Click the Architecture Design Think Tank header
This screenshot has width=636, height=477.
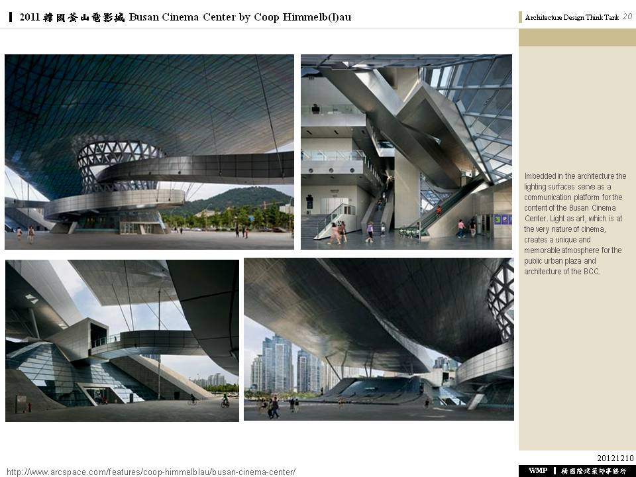pyautogui.click(x=572, y=18)
